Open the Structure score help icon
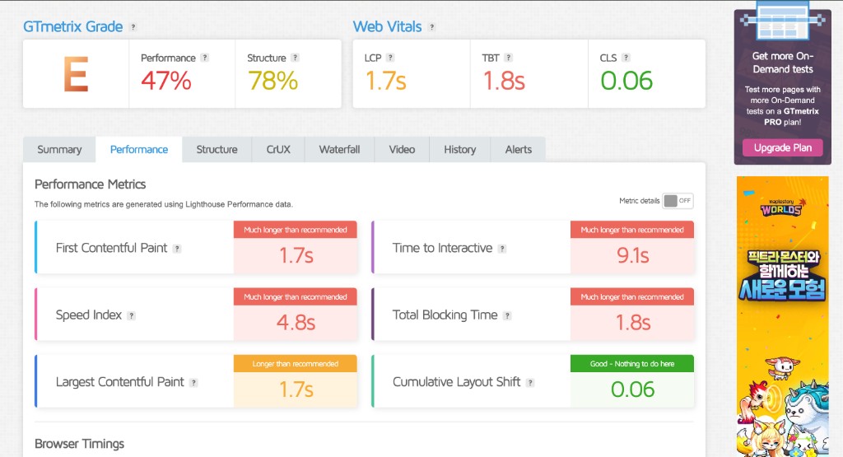The width and height of the screenshot is (843, 457). click(x=295, y=58)
